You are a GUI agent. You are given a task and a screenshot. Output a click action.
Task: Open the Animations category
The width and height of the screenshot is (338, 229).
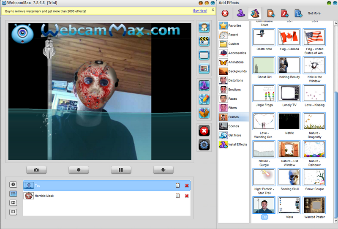coord(234,62)
